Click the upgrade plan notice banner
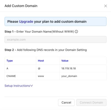111x110 pixels. pos(56,21)
